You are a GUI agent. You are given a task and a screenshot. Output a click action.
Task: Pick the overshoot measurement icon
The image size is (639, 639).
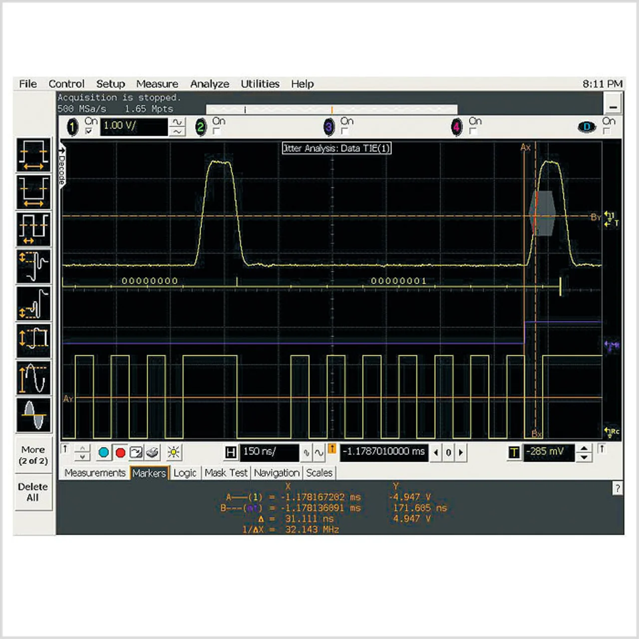[33, 266]
